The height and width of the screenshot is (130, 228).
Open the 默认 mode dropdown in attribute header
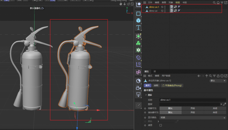click(218, 81)
